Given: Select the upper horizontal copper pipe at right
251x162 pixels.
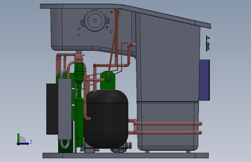Looking at the screenshot, I should [168, 124].
